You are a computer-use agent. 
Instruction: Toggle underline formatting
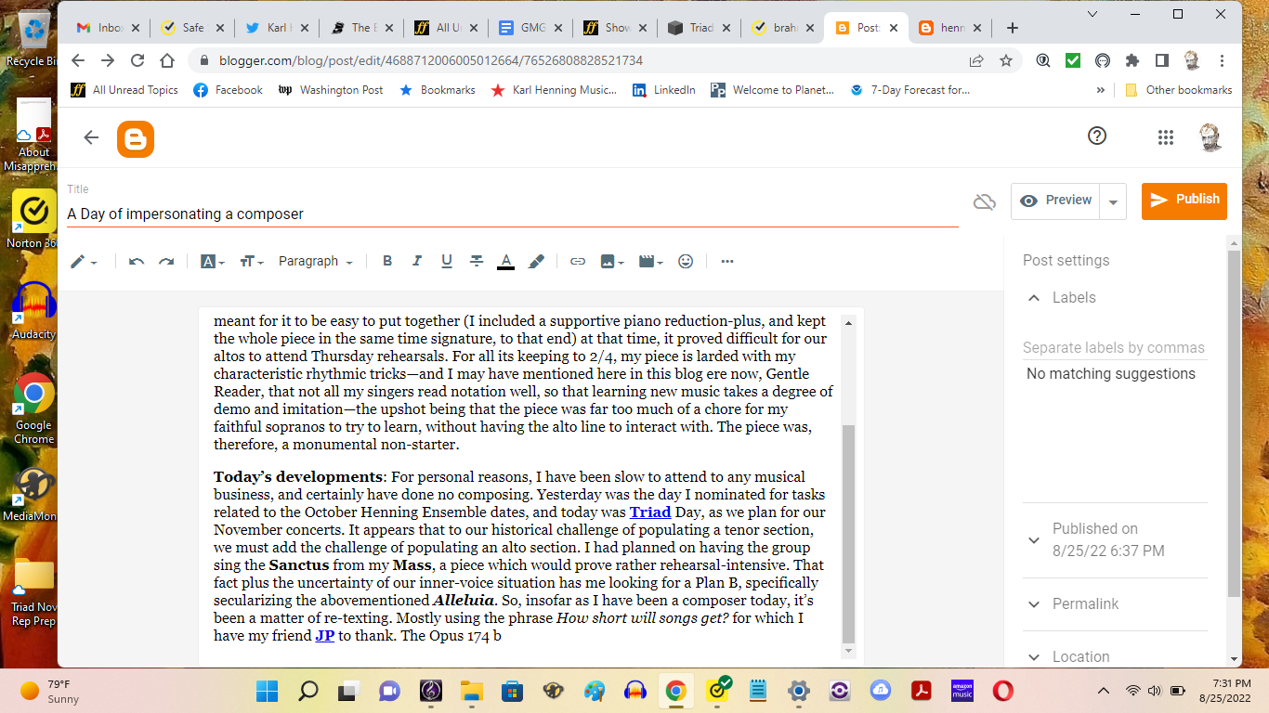[447, 262]
